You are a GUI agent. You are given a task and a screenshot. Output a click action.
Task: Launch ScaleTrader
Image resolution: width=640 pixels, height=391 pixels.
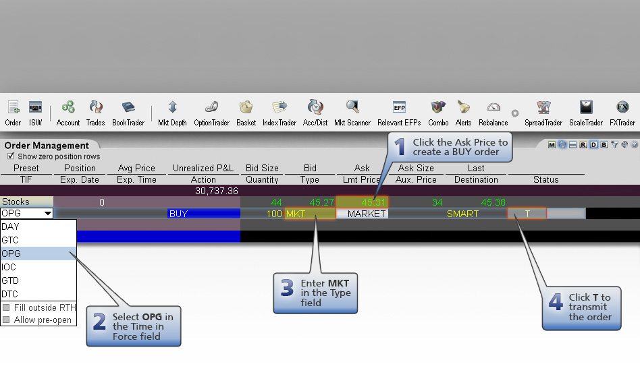tap(586, 113)
